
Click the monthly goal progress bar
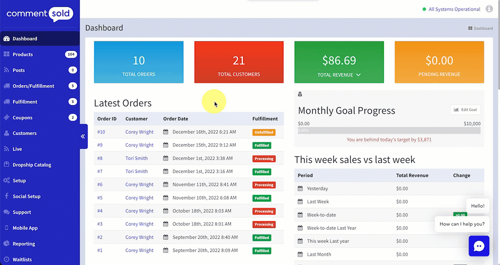tap(389, 131)
